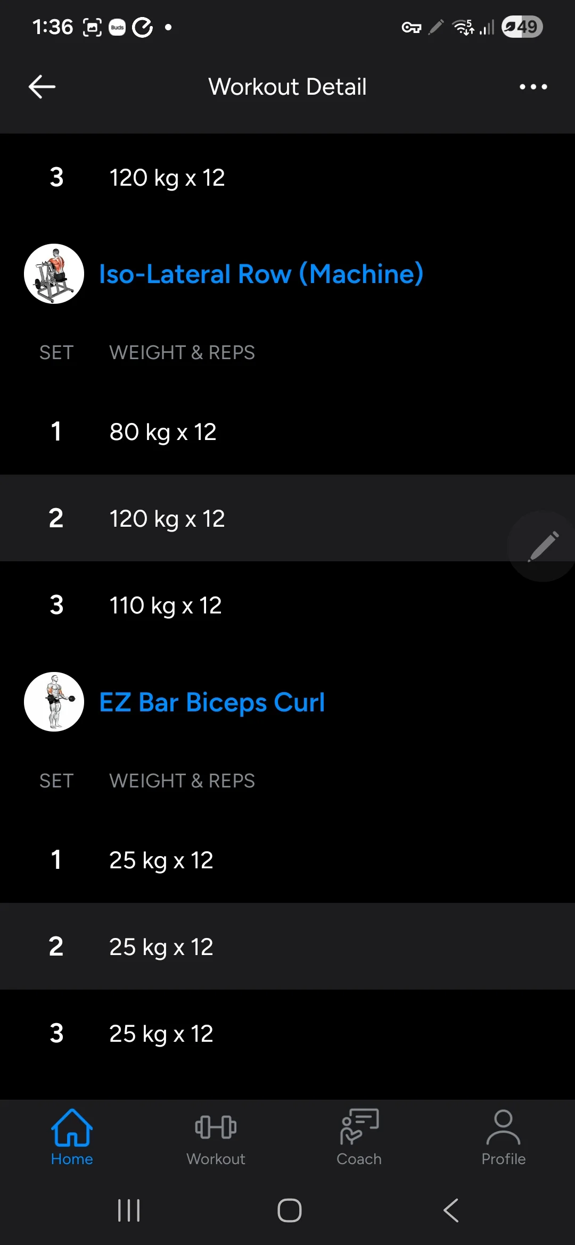The height and width of the screenshot is (1245, 575).
Task: Open the EZ Bar Biceps Curl thumbnail
Action: pyautogui.click(x=54, y=702)
